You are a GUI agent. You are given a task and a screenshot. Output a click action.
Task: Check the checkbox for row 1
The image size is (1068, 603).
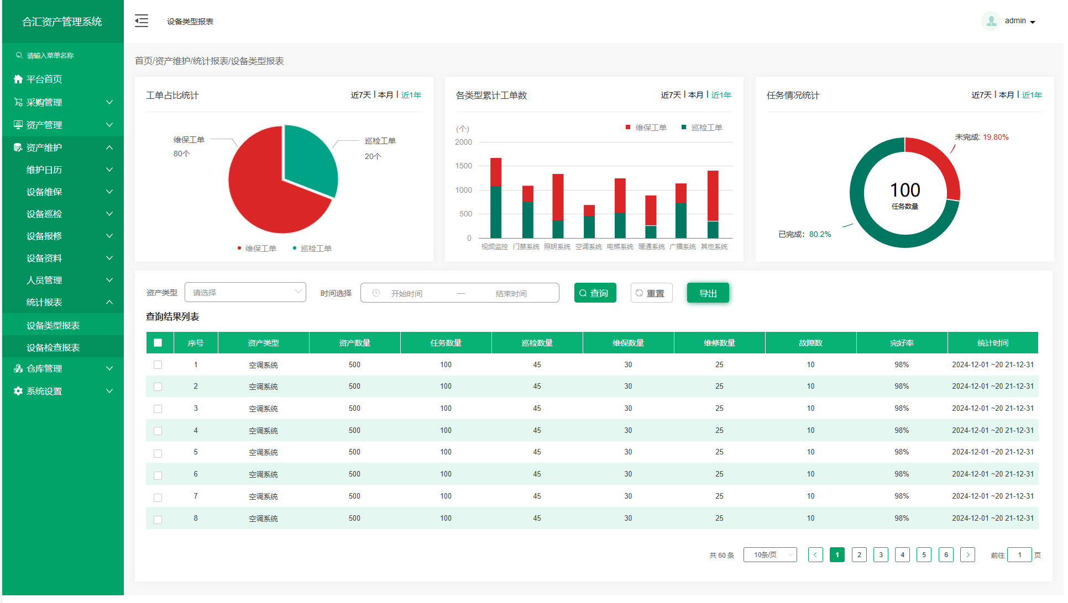158,365
